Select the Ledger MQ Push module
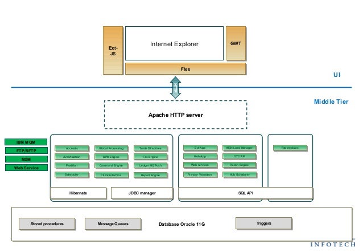The width and height of the screenshot is (363, 252). pos(150,165)
